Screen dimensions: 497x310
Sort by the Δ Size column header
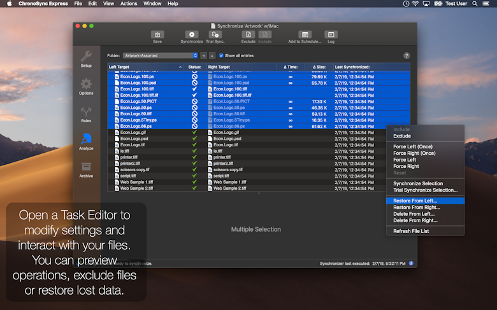point(319,67)
